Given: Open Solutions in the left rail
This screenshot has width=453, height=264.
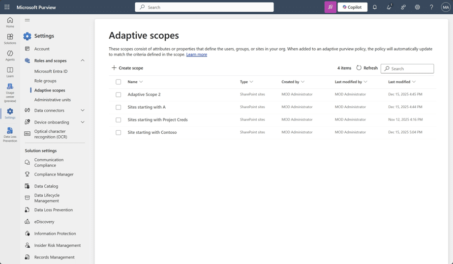Looking at the screenshot, I should (10, 39).
